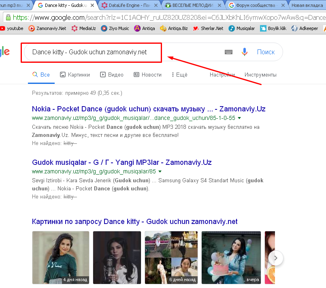Close the Форум сообщества tab
Viewport: 326px width, 288px height.
[x=283, y=5]
